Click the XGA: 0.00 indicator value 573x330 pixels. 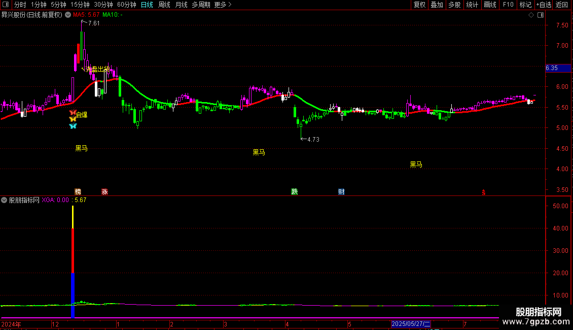(55, 200)
